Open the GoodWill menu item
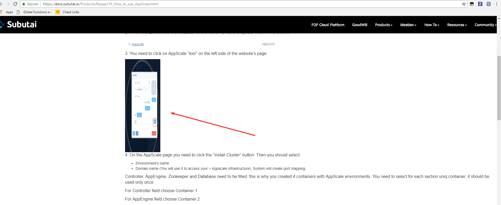This screenshot has width=501, height=205. pyautogui.click(x=360, y=25)
